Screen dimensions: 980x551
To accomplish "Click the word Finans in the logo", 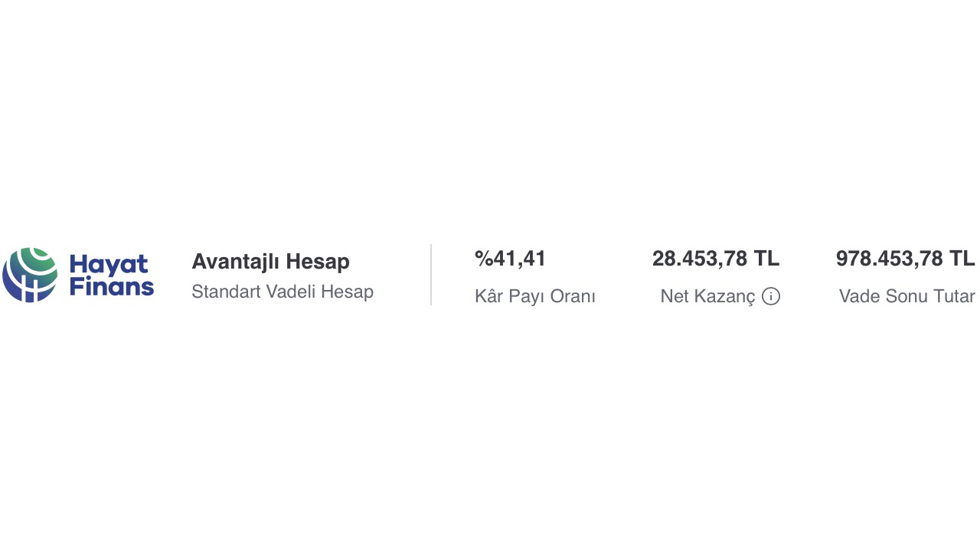I will tap(112, 287).
